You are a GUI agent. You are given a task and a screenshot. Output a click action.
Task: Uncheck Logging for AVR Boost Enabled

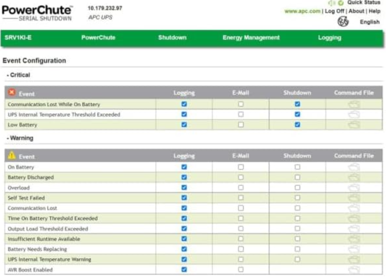(x=184, y=270)
